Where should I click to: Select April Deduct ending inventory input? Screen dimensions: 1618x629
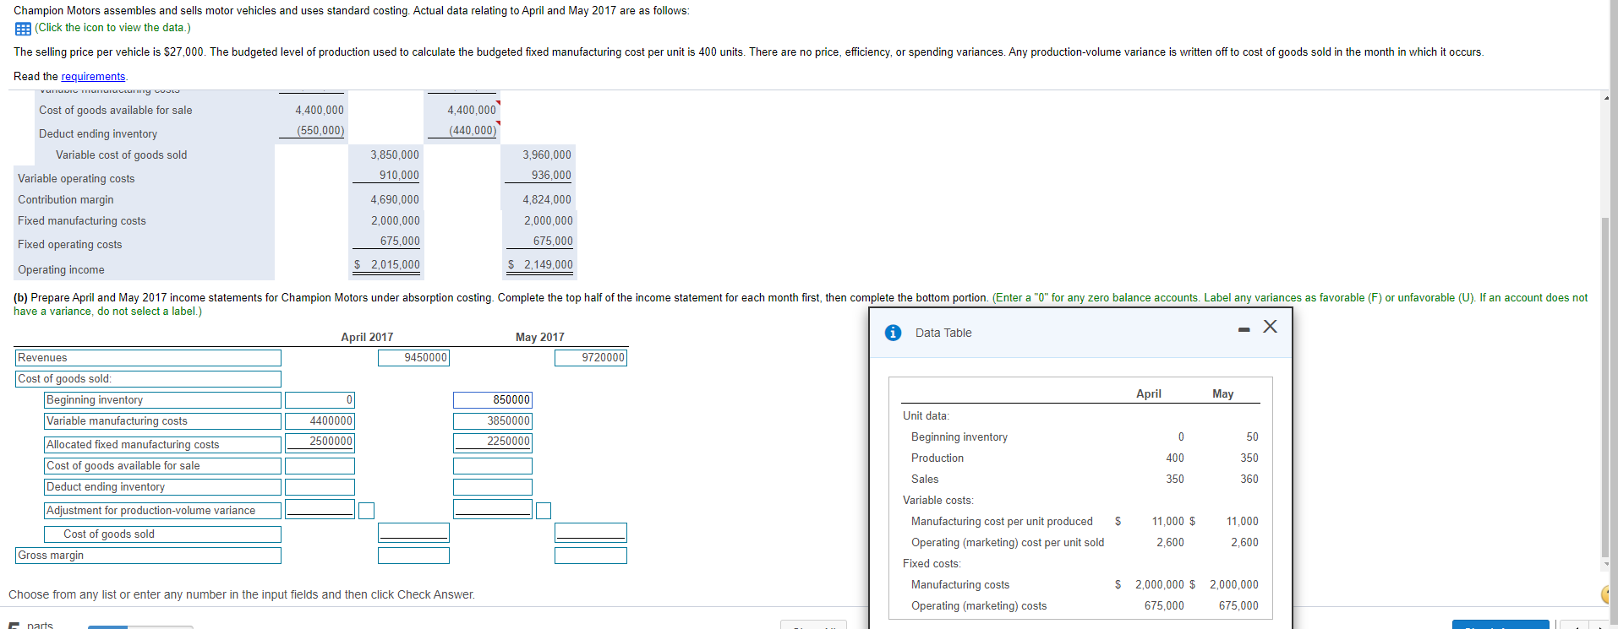[x=320, y=487]
